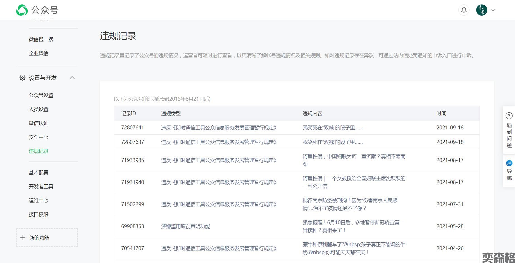Image resolution: width=515 pixels, height=263 pixels.
Task: Navigate to 开发者工具
Action: click(x=41, y=187)
